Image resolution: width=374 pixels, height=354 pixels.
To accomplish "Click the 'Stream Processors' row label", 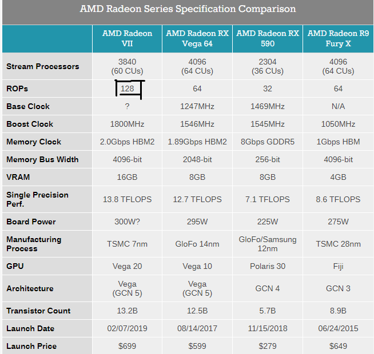I will click(x=43, y=66).
